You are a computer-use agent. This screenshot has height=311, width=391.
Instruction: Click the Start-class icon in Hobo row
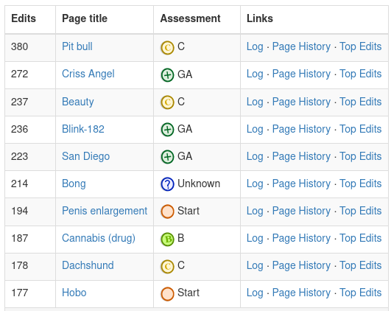tap(167, 293)
